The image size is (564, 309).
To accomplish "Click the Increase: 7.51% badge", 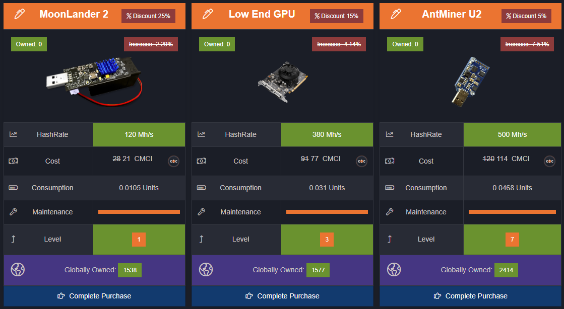I will pyautogui.click(x=527, y=44).
